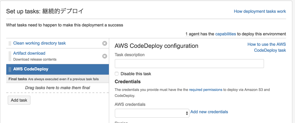295x123 pixels.
Task: Open How to use the AWS CodeDeploy task
Action: (x=266, y=47)
